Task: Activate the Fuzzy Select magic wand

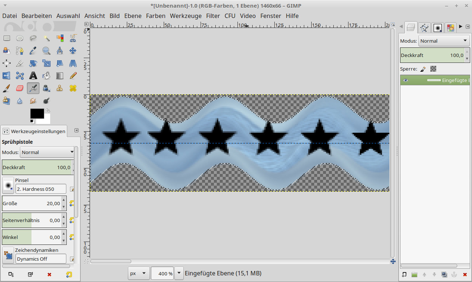Action: (x=46, y=38)
